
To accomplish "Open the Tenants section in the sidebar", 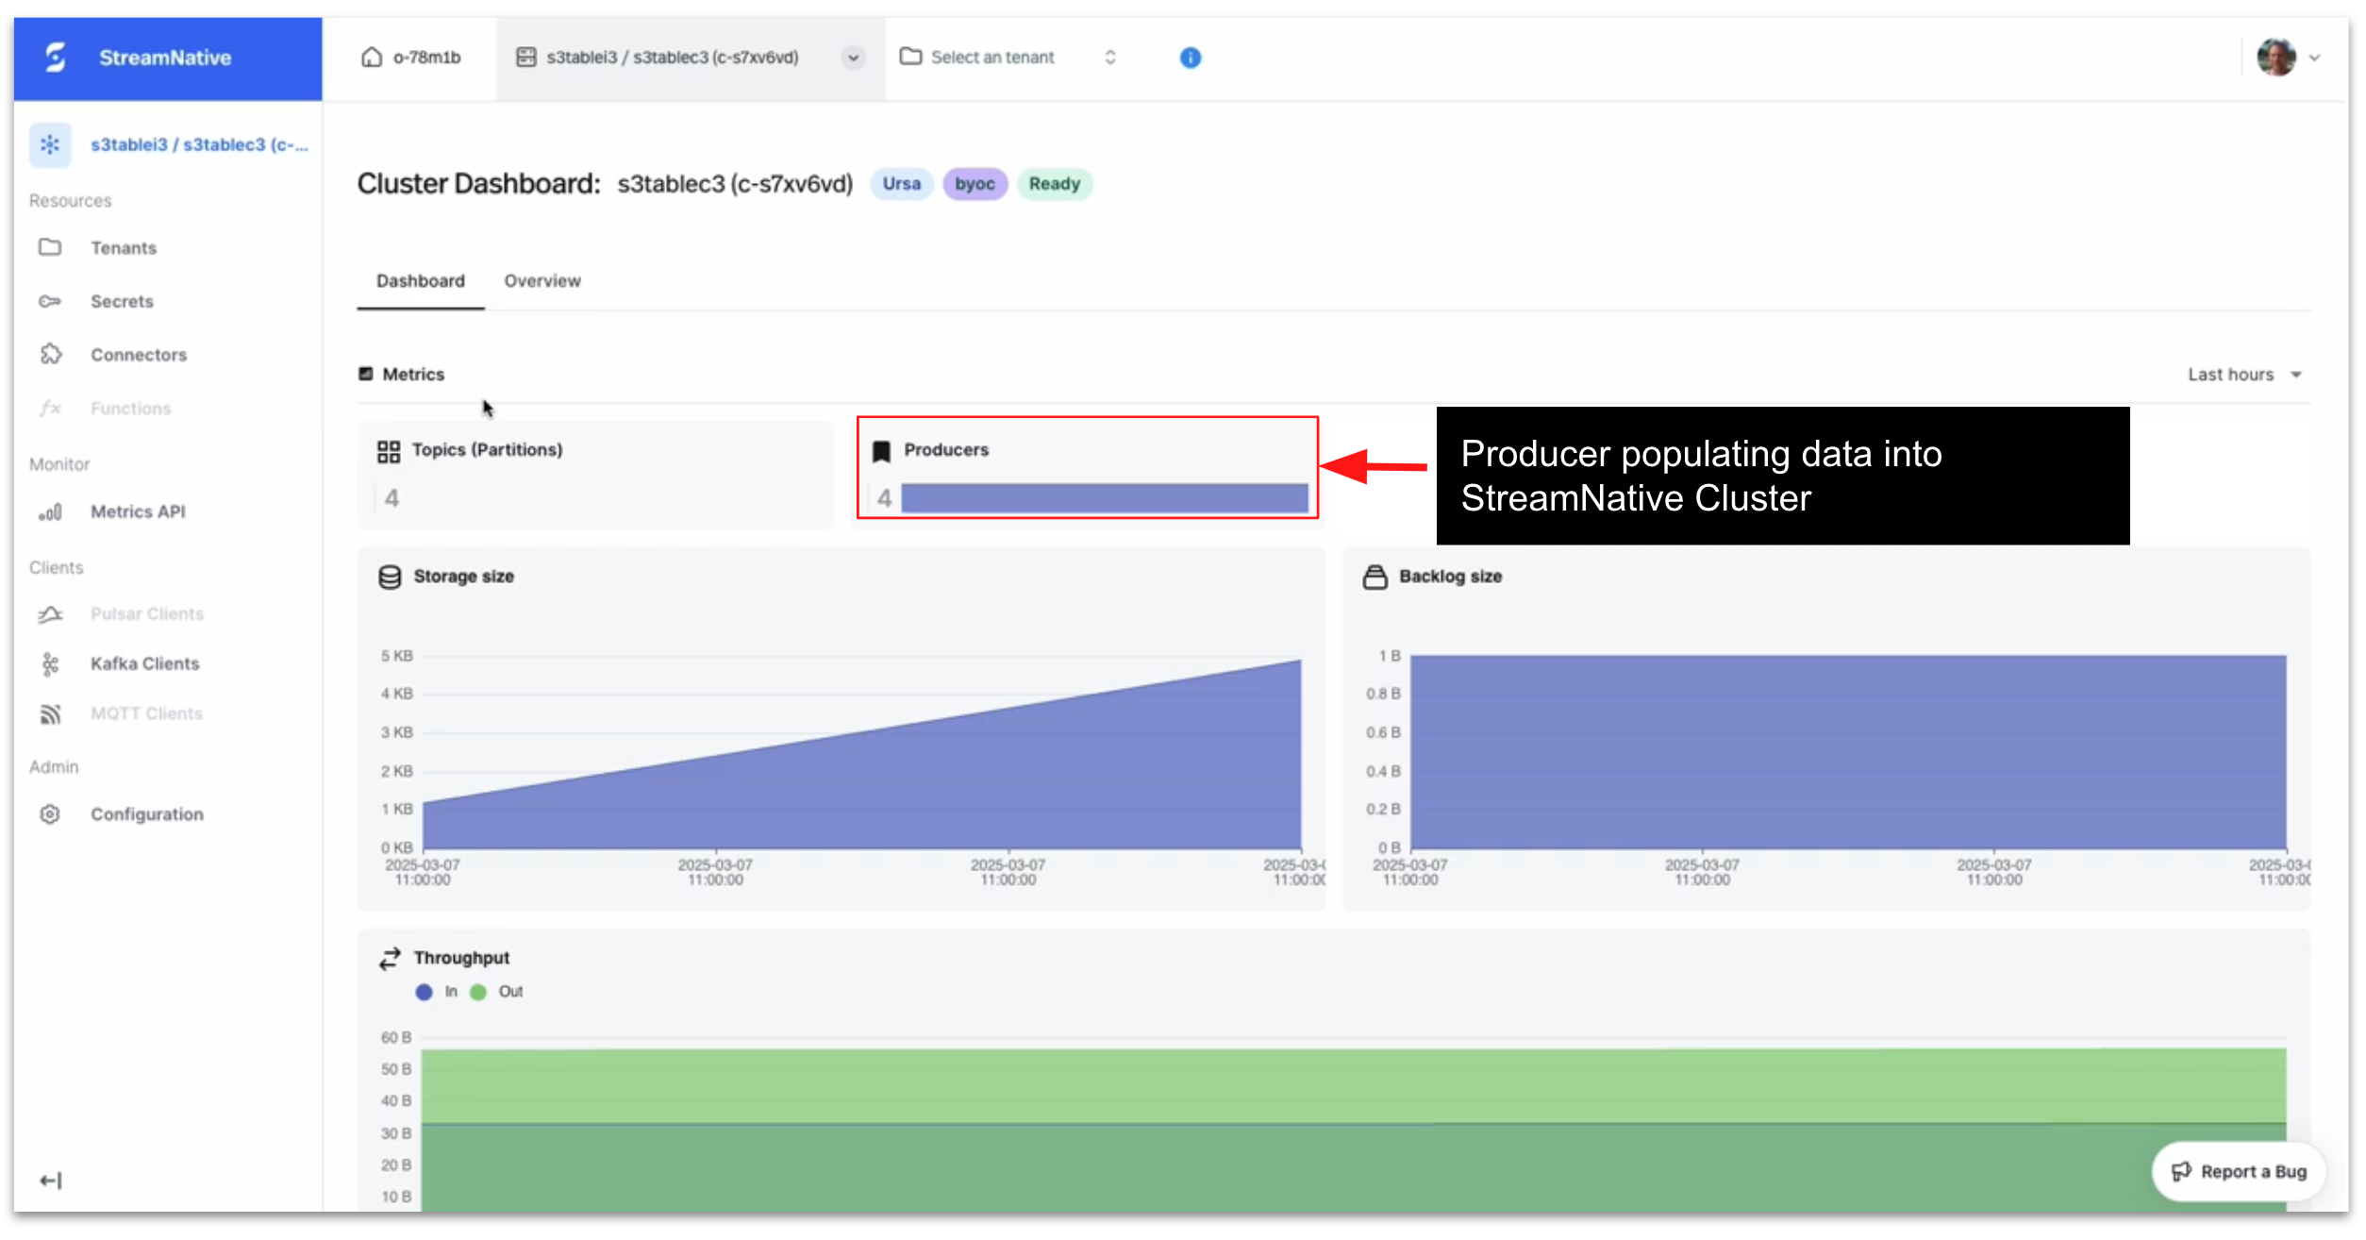I will tap(123, 247).
